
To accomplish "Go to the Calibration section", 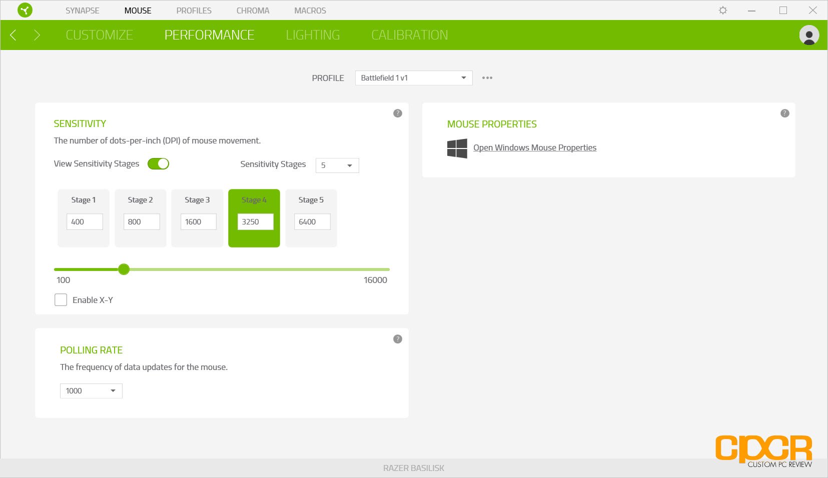I will [410, 35].
